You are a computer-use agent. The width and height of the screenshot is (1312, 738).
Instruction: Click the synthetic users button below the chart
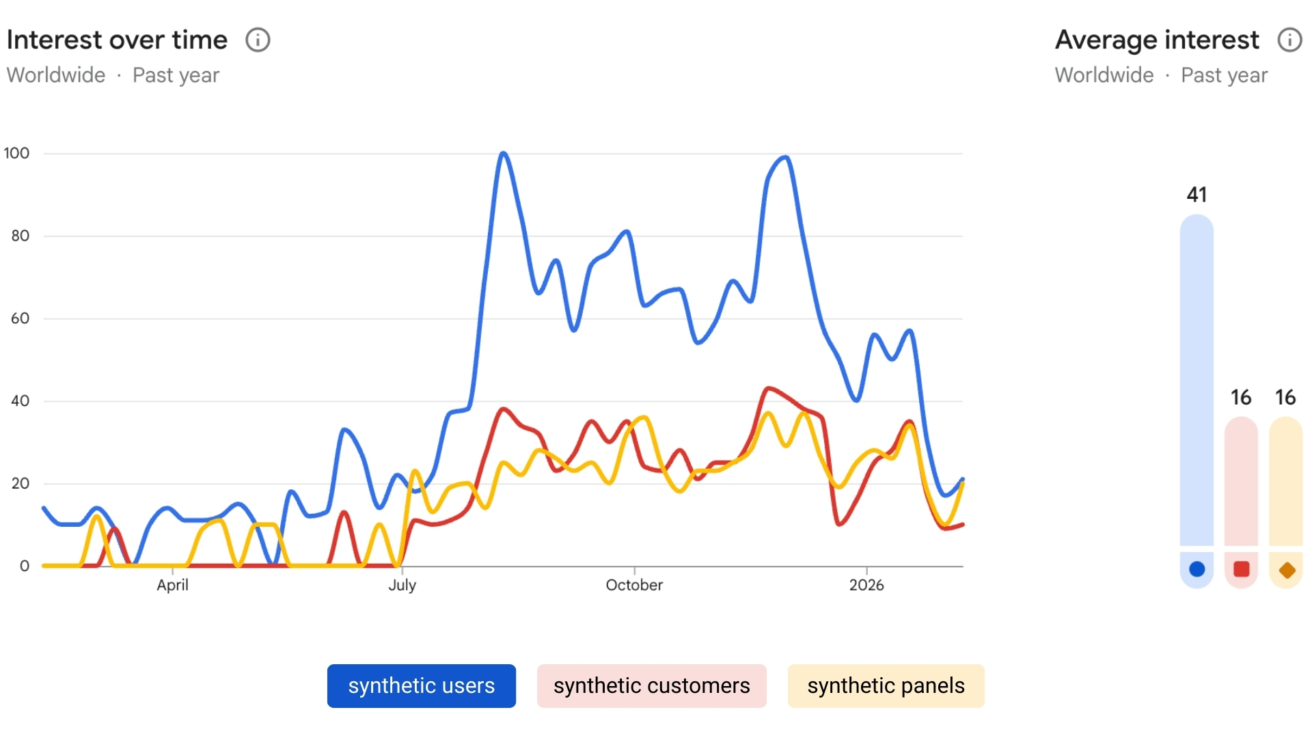421,685
